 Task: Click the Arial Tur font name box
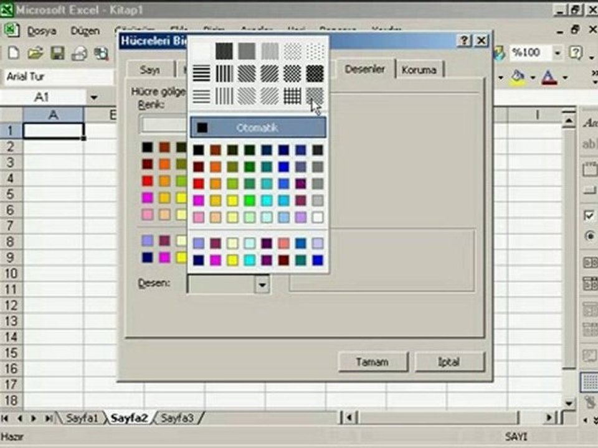(59, 77)
